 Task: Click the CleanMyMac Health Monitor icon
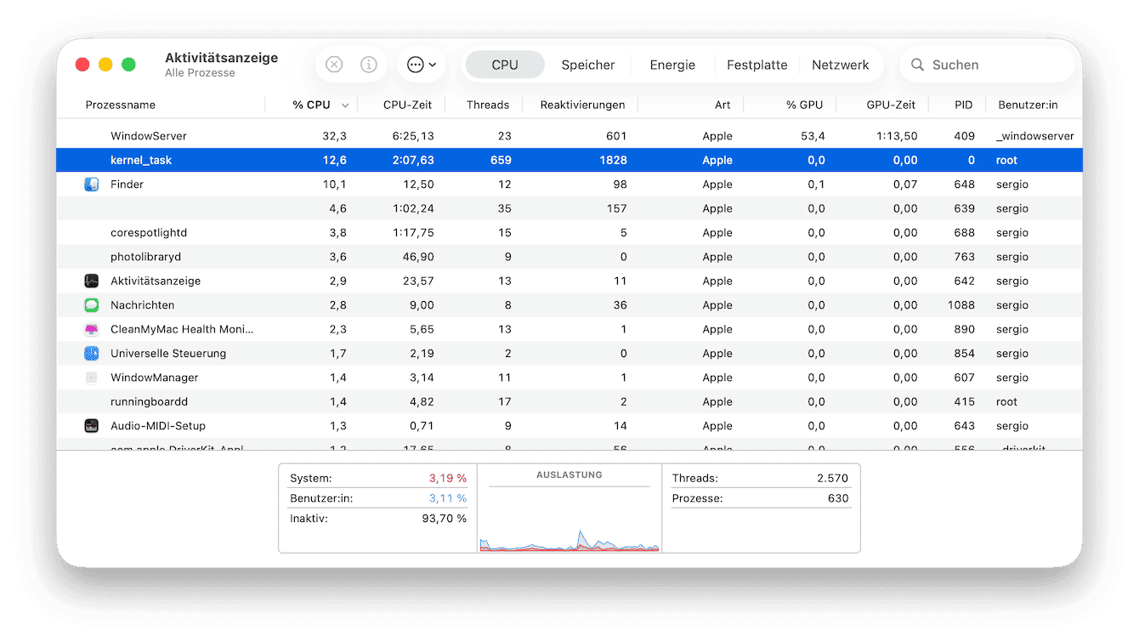pyautogui.click(x=92, y=329)
